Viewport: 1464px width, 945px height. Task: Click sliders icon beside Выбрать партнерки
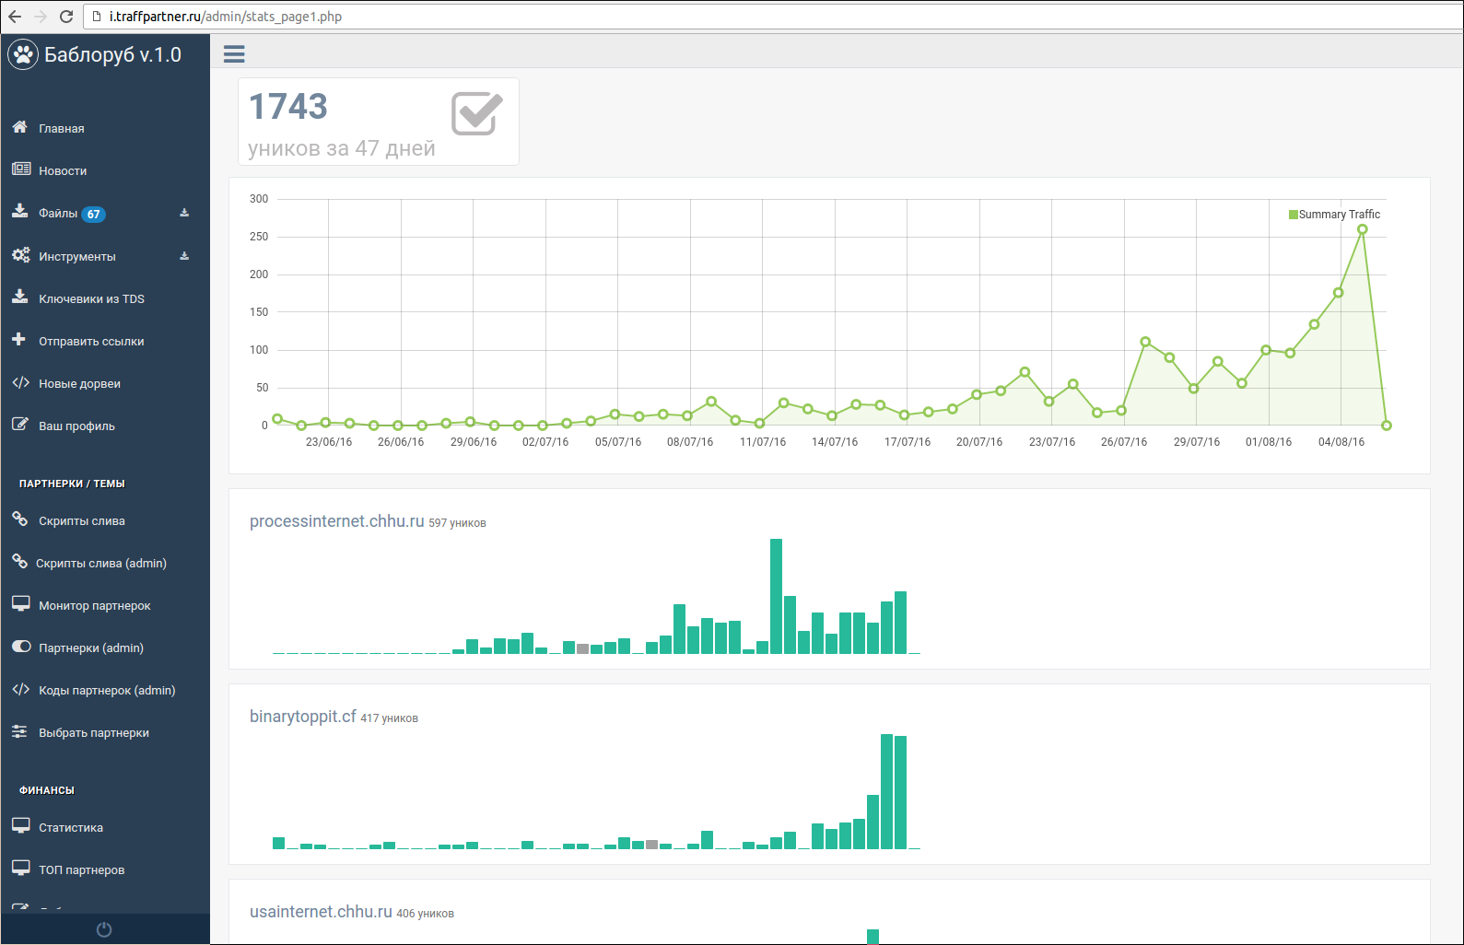19,731
